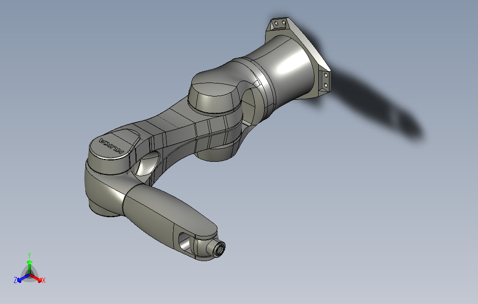Click the blue Z axis of the triad
The image size is (478, 304).
click(23, 278)
